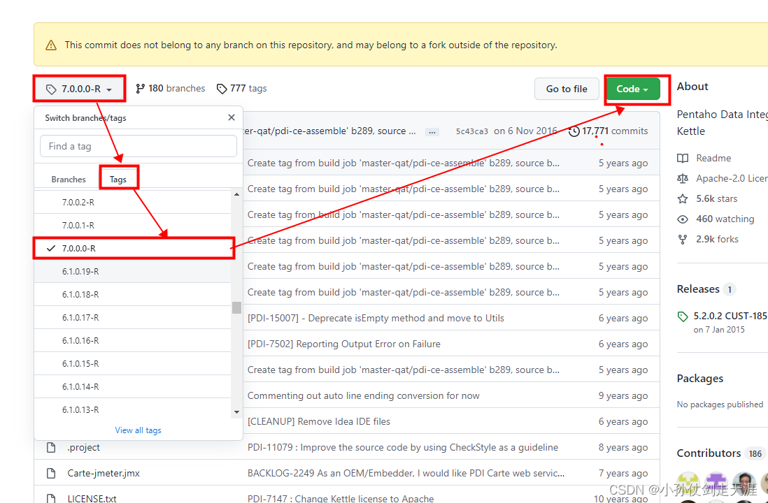768x503 pixels.
Task: Click the star icon in About
Action: pos(683,198)
